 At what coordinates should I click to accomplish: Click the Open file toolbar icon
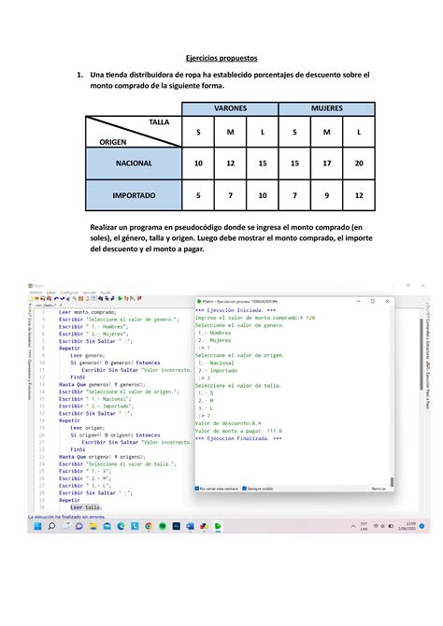(36, 299)
